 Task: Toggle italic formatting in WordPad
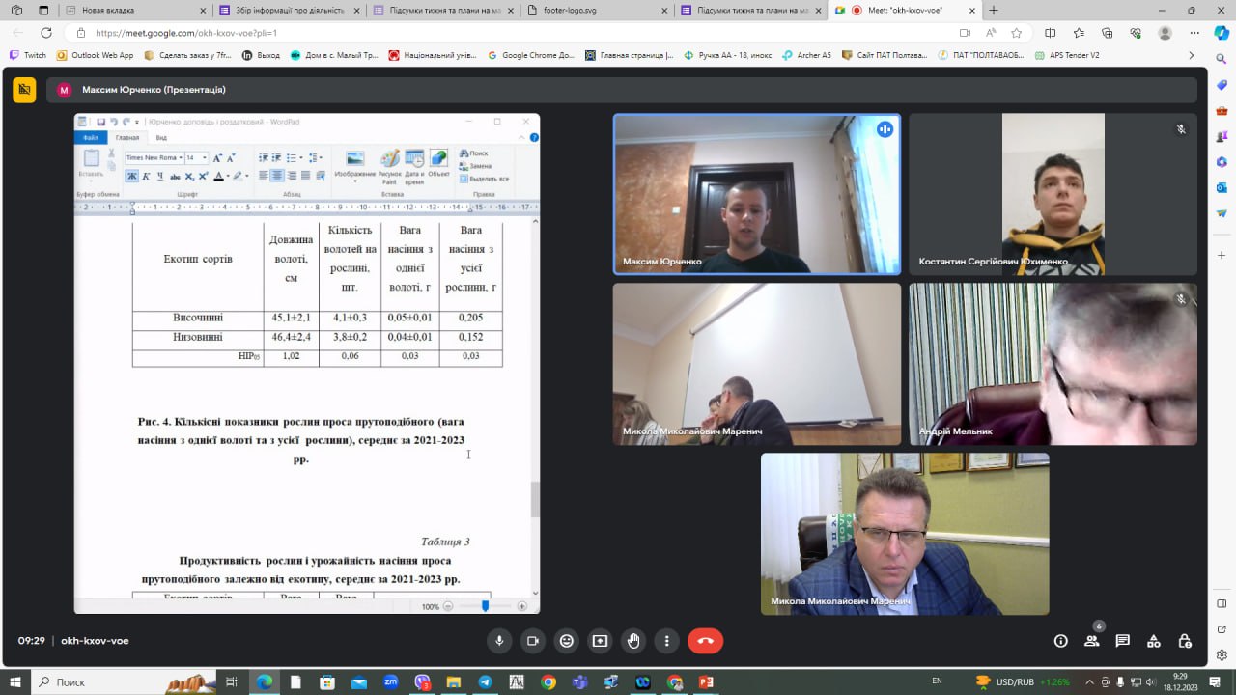(x=146, y=176)
